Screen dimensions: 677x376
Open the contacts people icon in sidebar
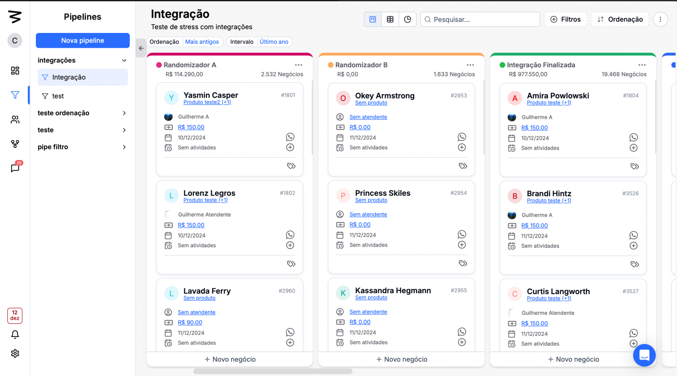point(15,119)
